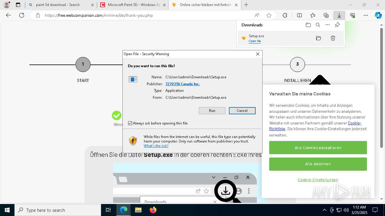Toggle the Downloads toolbar button
This screenshot has width=385, height=216.
(x=339, y=15)
